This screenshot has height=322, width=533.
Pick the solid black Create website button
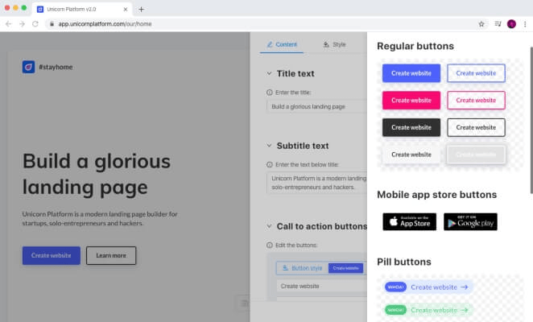pyautogui.click(x=411, y=127)
